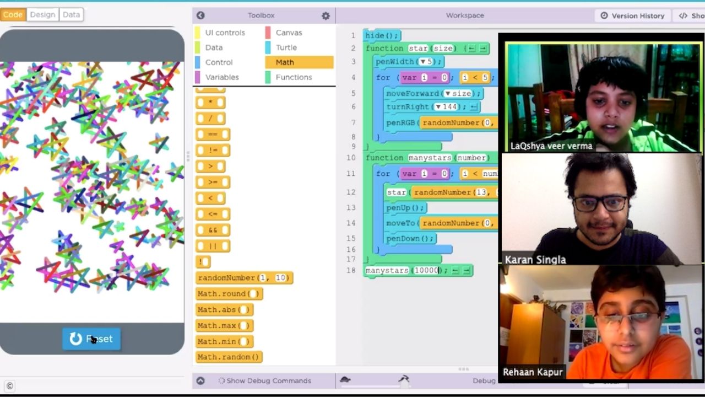Image resolution: width=705 pixels, height=397 pixels.
Task: Click the Debug button
Action: [x=484, y=380]
